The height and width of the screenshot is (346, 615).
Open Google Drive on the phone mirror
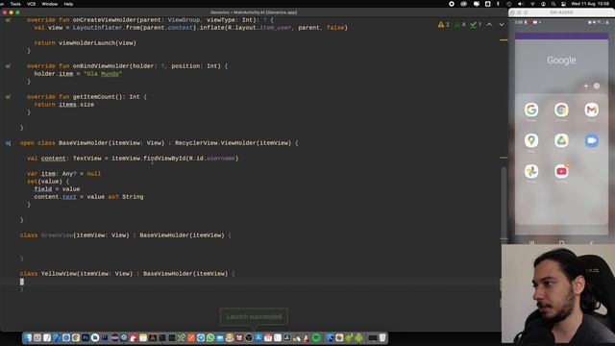pos(561,140)
